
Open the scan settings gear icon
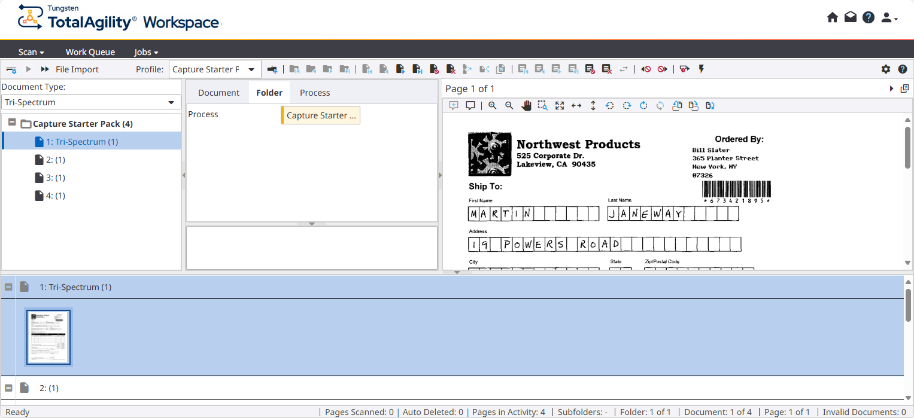pos(886,69)
